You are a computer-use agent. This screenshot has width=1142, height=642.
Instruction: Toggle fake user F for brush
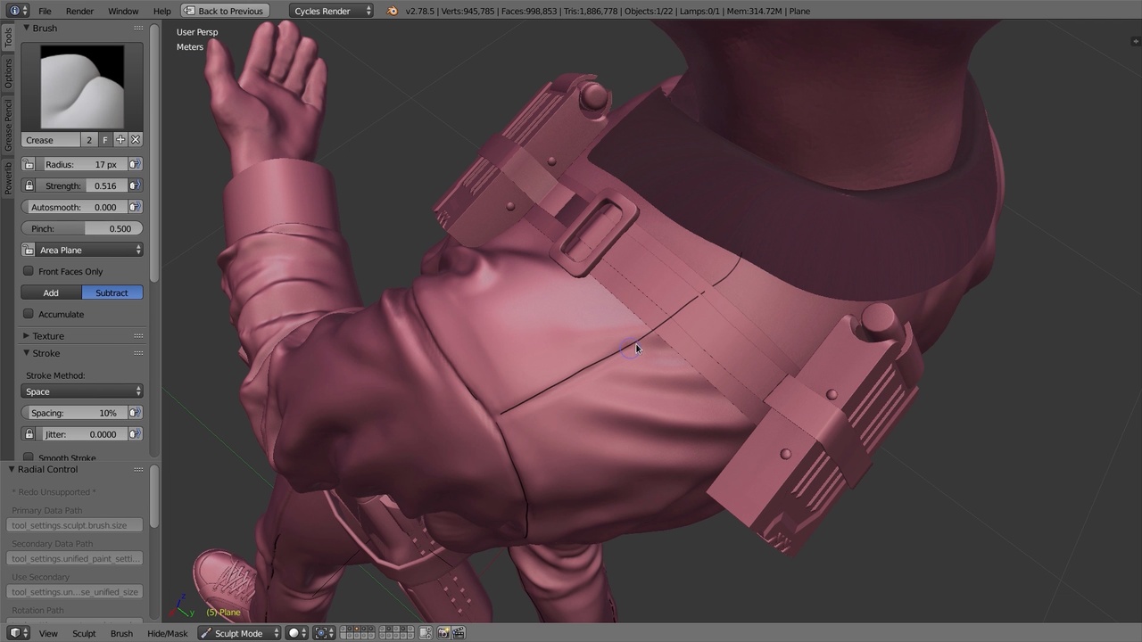coord(104,140)
